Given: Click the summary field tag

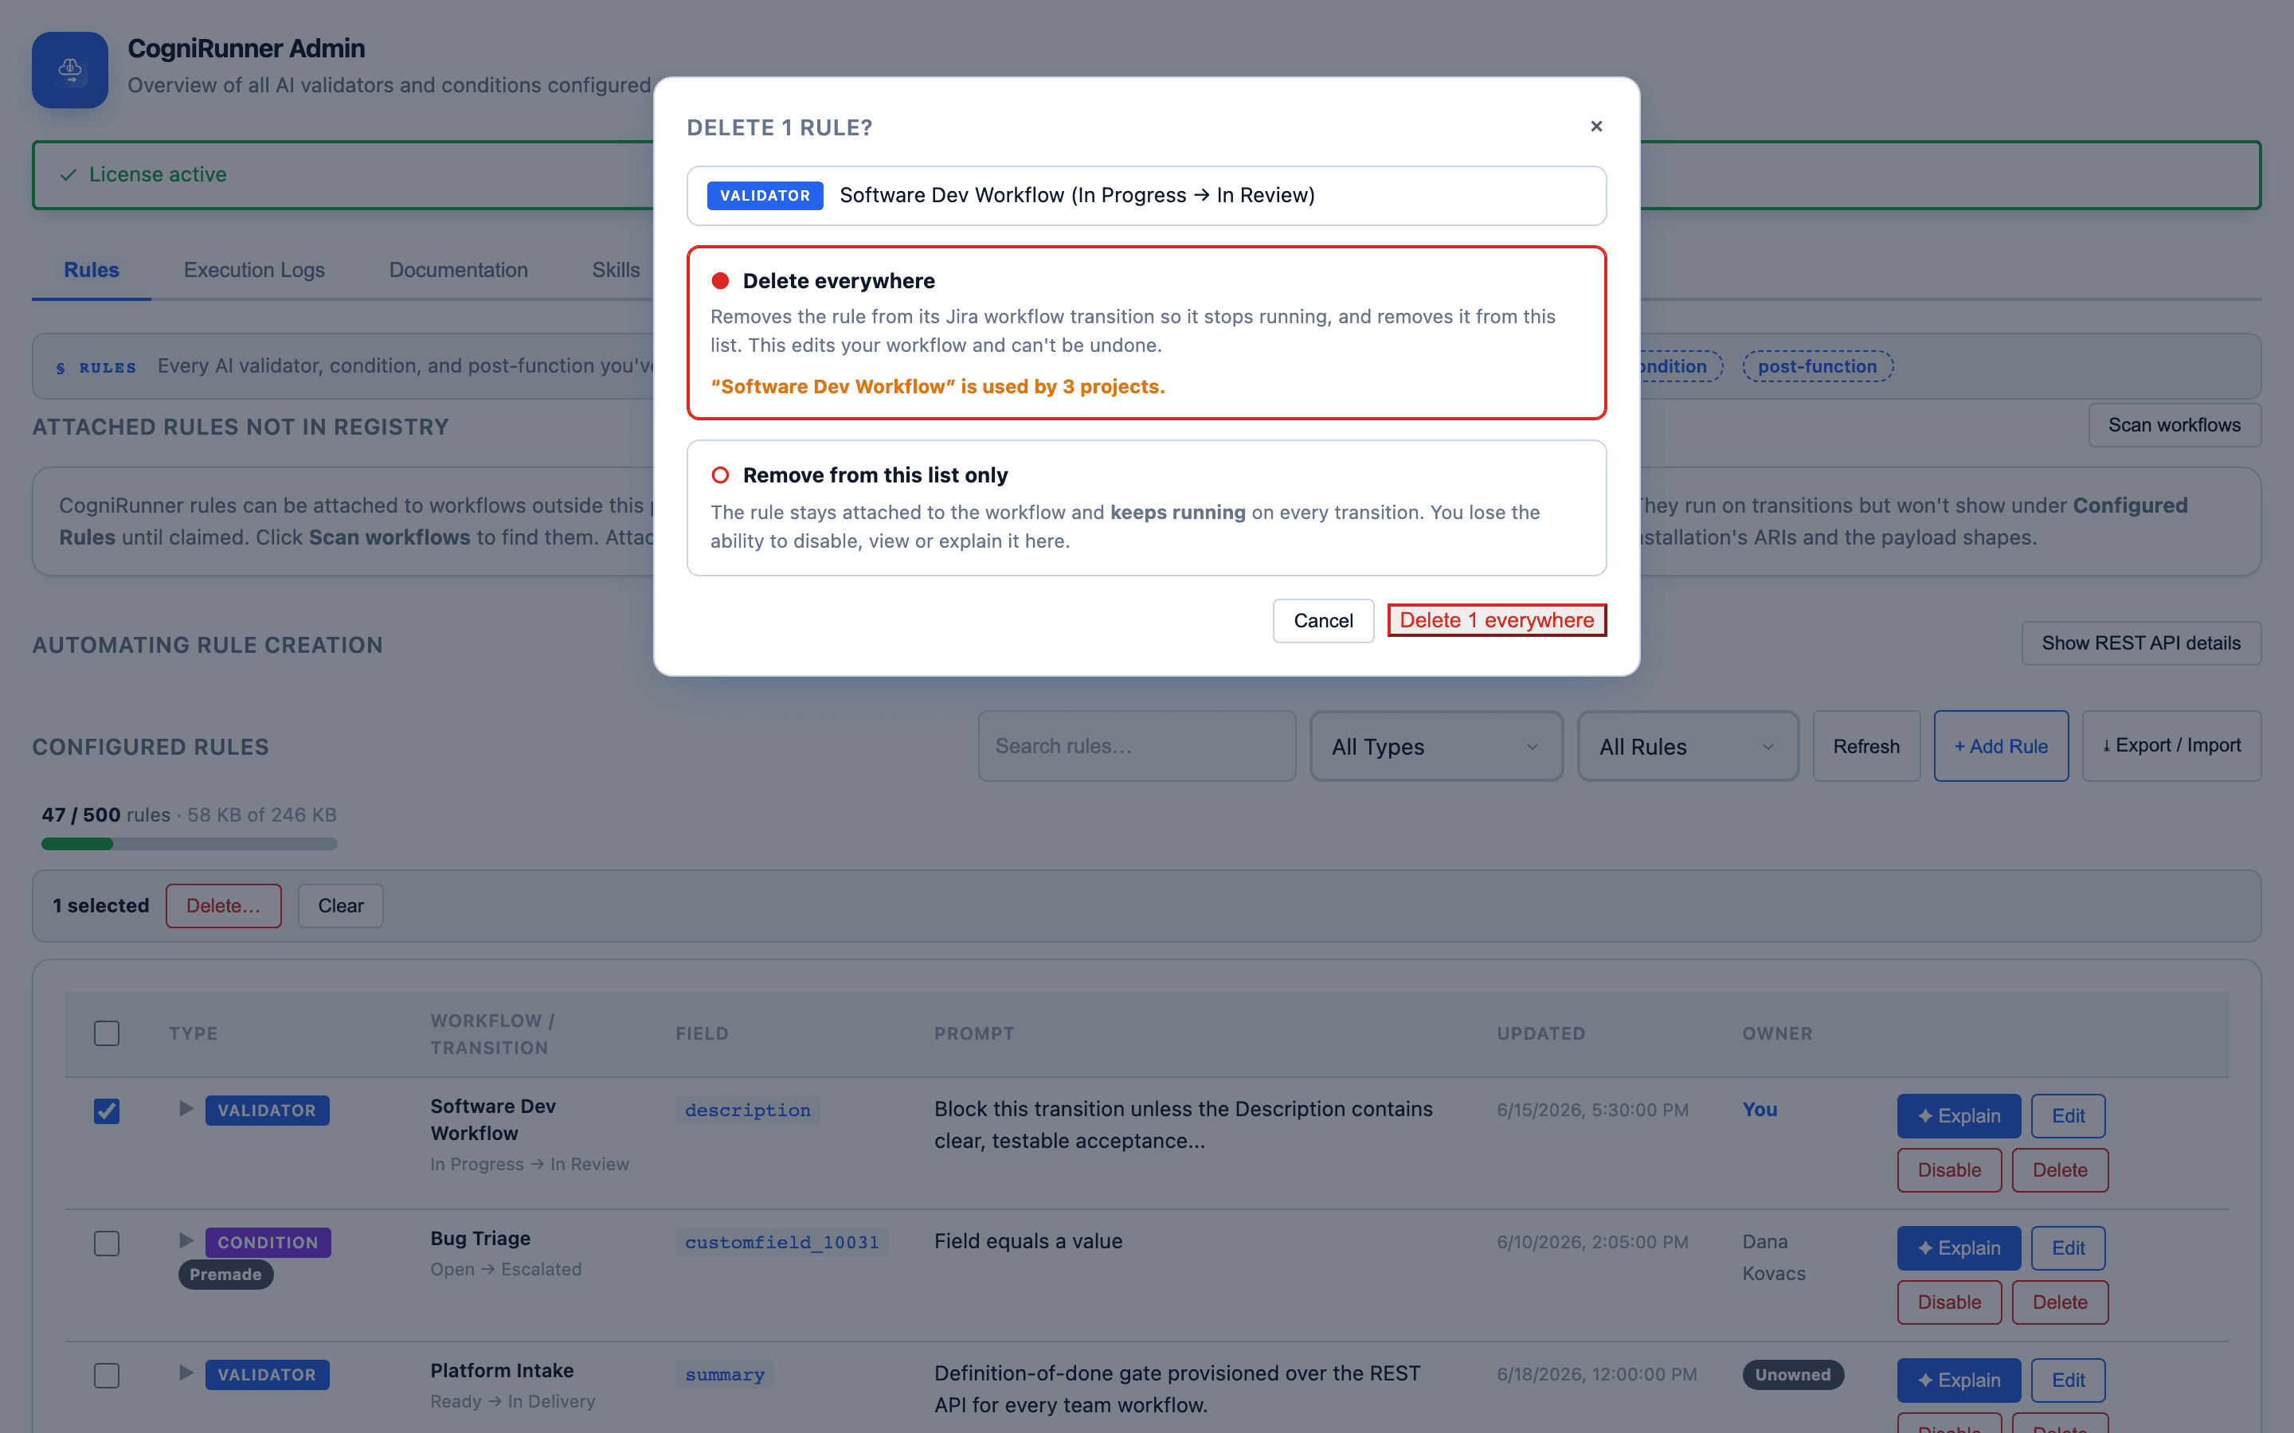Looking at the screenshot, I should (x=725, y=1374).
